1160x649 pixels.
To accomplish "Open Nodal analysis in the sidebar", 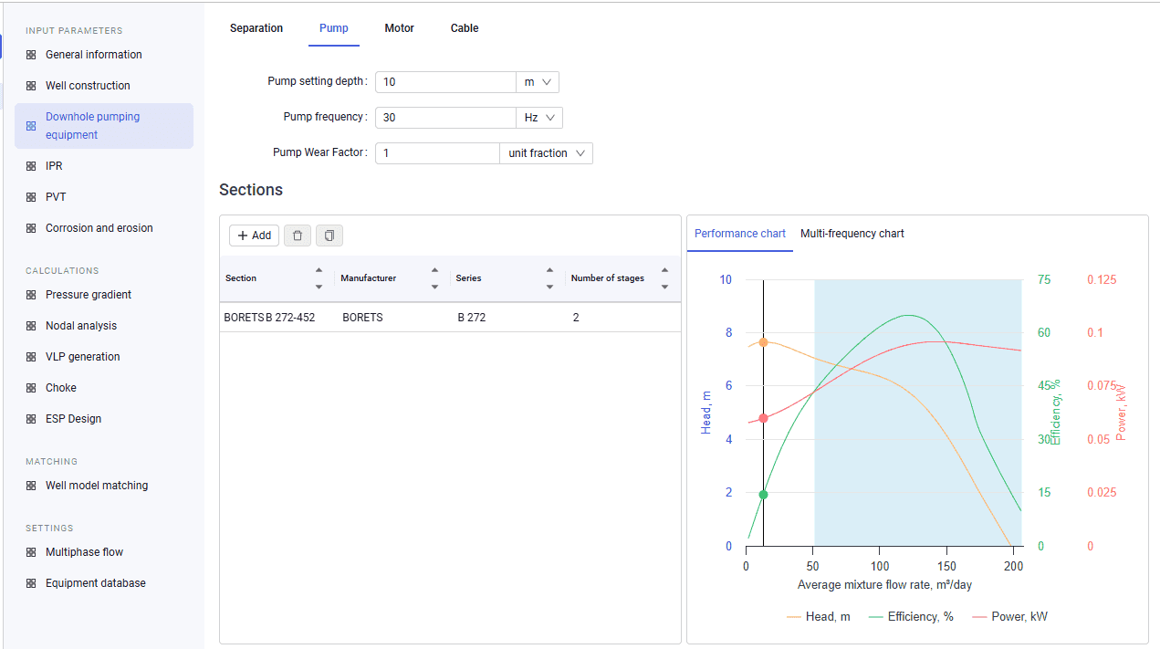I will pos(81,326).
